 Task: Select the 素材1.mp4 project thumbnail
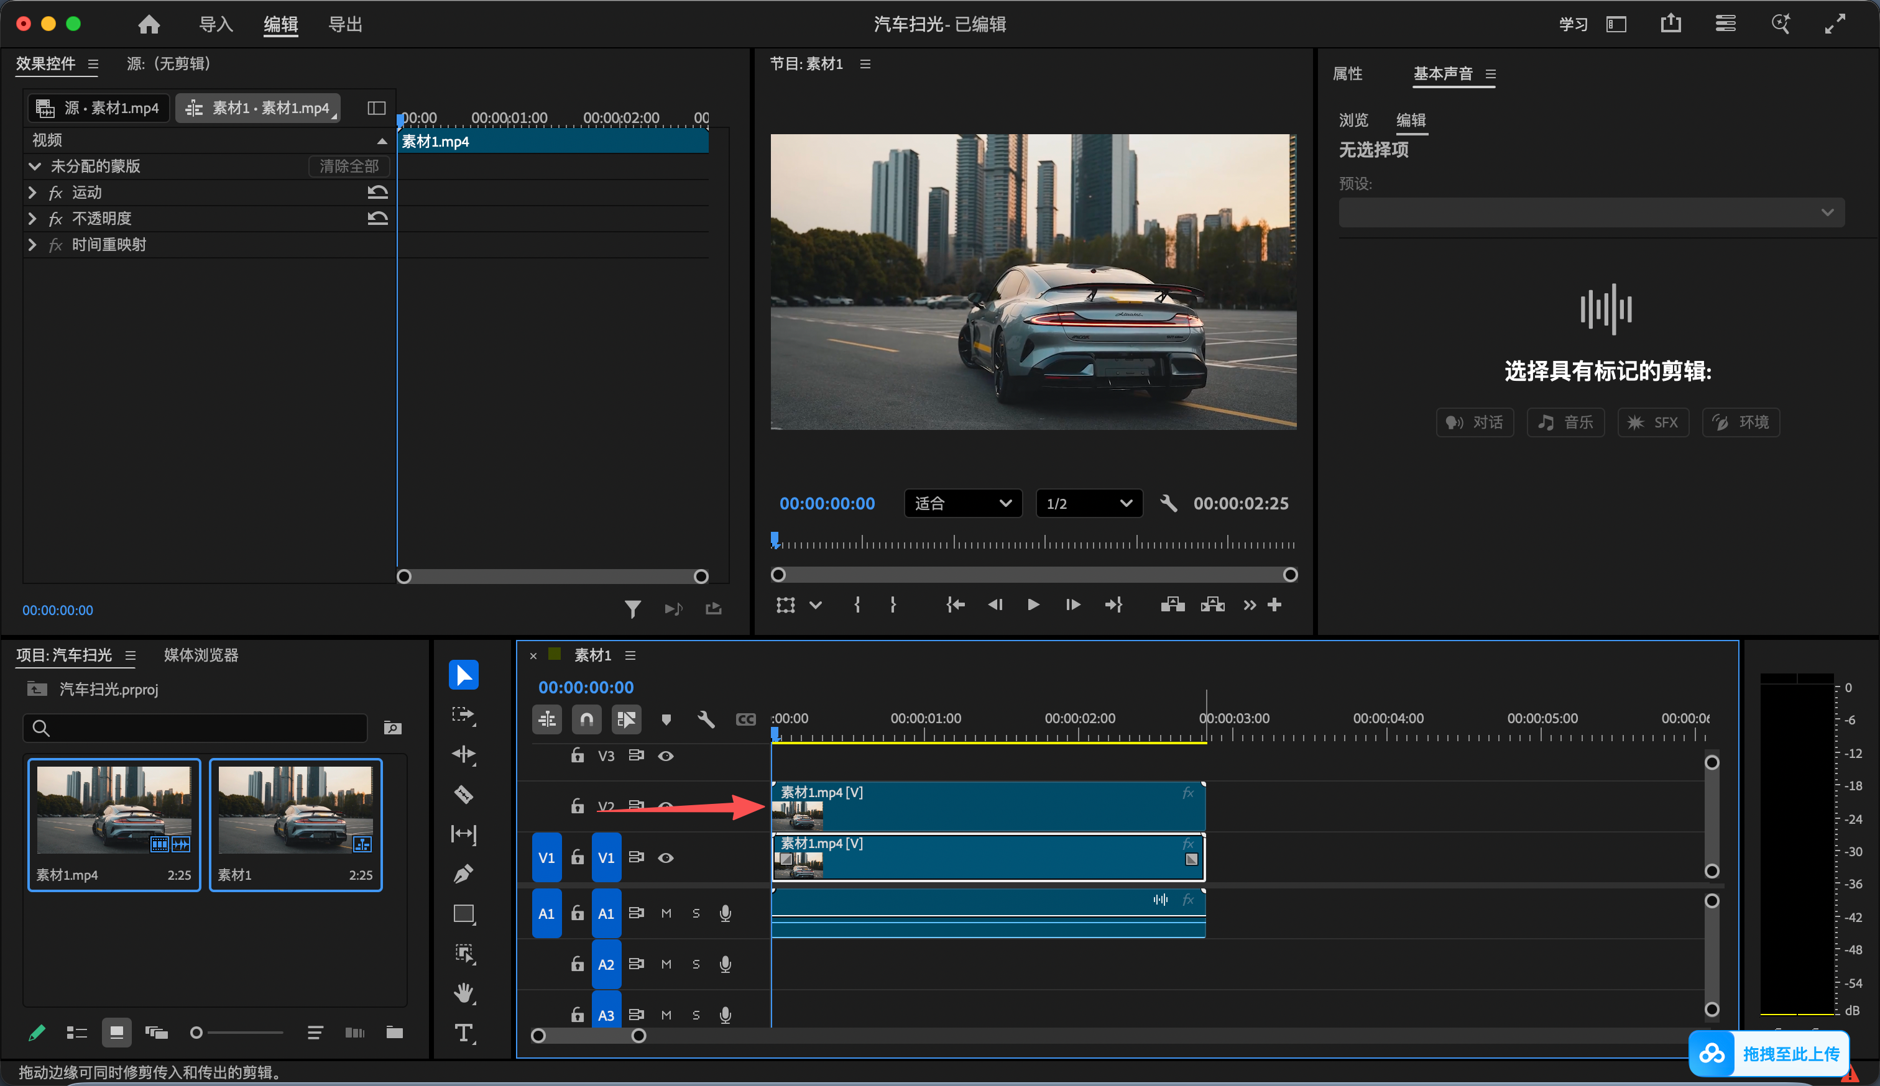tap(114, 824)
